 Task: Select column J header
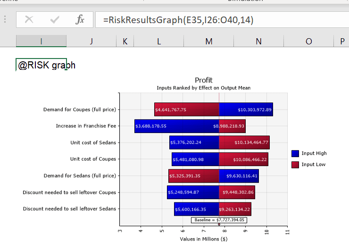pos(91,42)
